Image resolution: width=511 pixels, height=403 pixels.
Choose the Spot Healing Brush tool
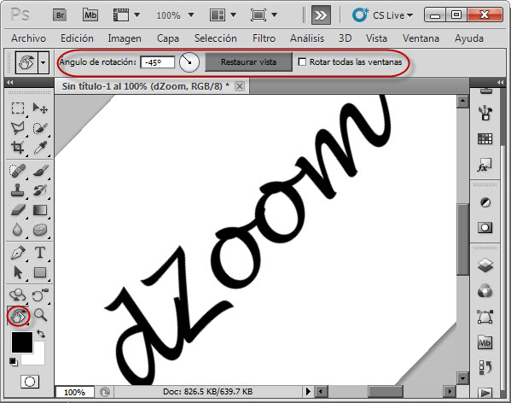point(18,170)
